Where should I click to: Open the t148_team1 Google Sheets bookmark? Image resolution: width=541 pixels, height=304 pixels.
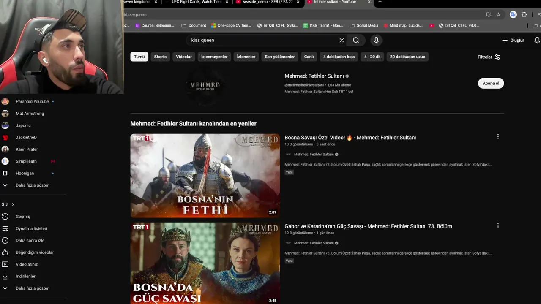(x=323, y=25)
